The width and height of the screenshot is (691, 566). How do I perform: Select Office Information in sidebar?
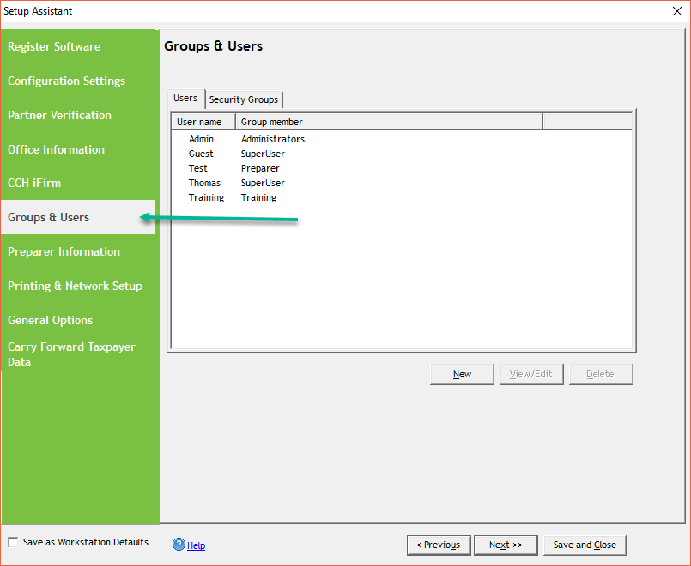coord(56,149)
